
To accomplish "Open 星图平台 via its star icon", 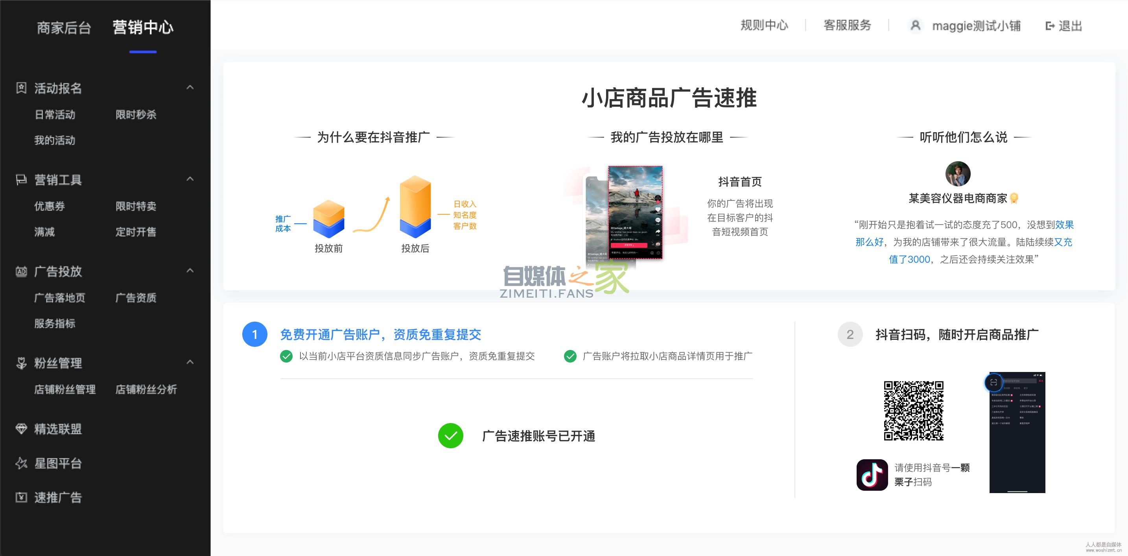I will tap(21, 463).
